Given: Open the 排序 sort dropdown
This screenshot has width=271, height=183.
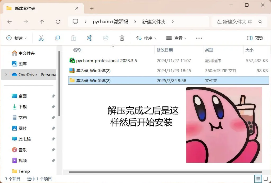Looking at the screenshot, I should coord(146,38).
